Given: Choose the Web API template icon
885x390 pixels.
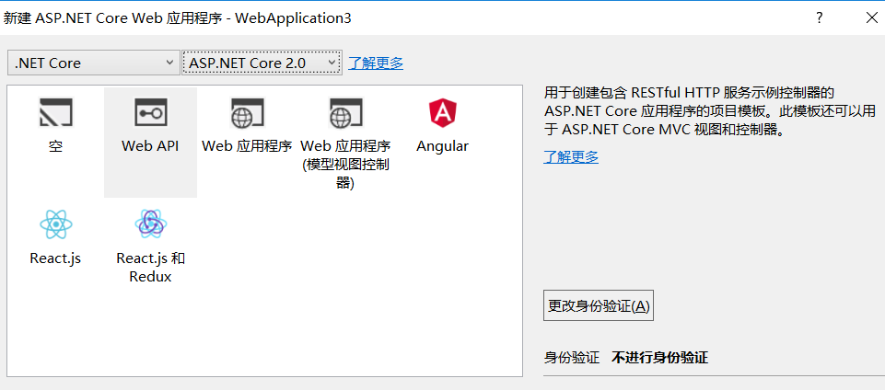Looking at the screenshot, I should 150,112.
